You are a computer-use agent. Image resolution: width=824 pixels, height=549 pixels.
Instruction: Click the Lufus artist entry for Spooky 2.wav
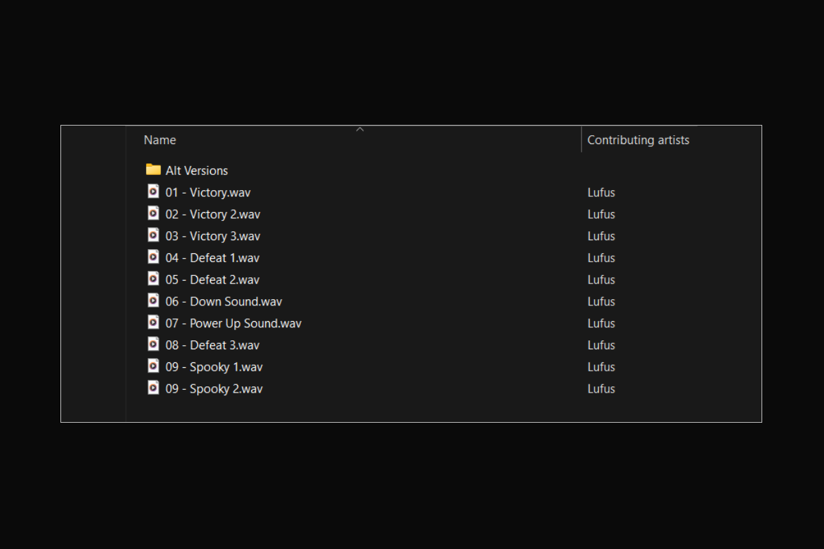pos(602,388)
